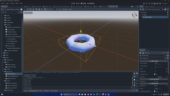
Task: Expand the maps folder
Action: tap(3, 55)
